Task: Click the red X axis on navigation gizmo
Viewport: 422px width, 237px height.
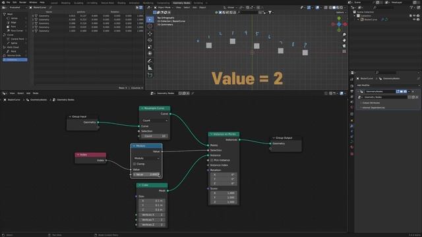Action: [x=345, y=24]
